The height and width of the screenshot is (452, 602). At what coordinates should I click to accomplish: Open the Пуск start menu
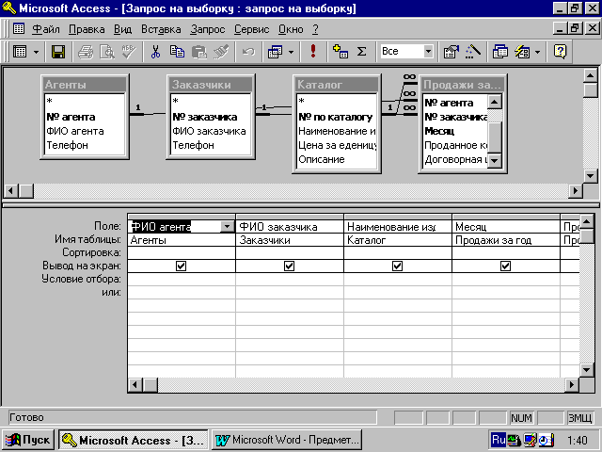[28, 440]
